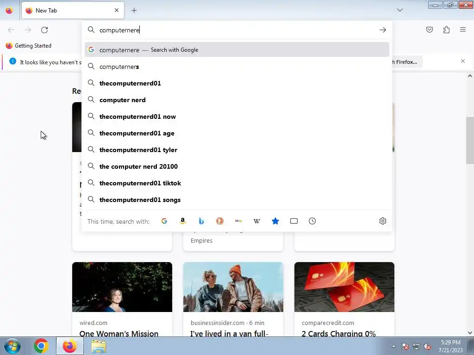Open the Extensions puzzle icon
The width and height of the screenshot is (474, 355).
point(447,30)
